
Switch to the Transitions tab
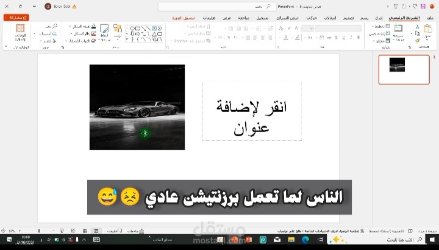tap(330, 18)
